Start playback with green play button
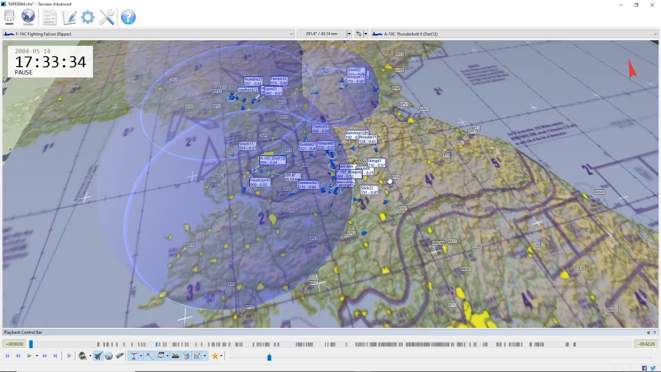 point(29,356)
